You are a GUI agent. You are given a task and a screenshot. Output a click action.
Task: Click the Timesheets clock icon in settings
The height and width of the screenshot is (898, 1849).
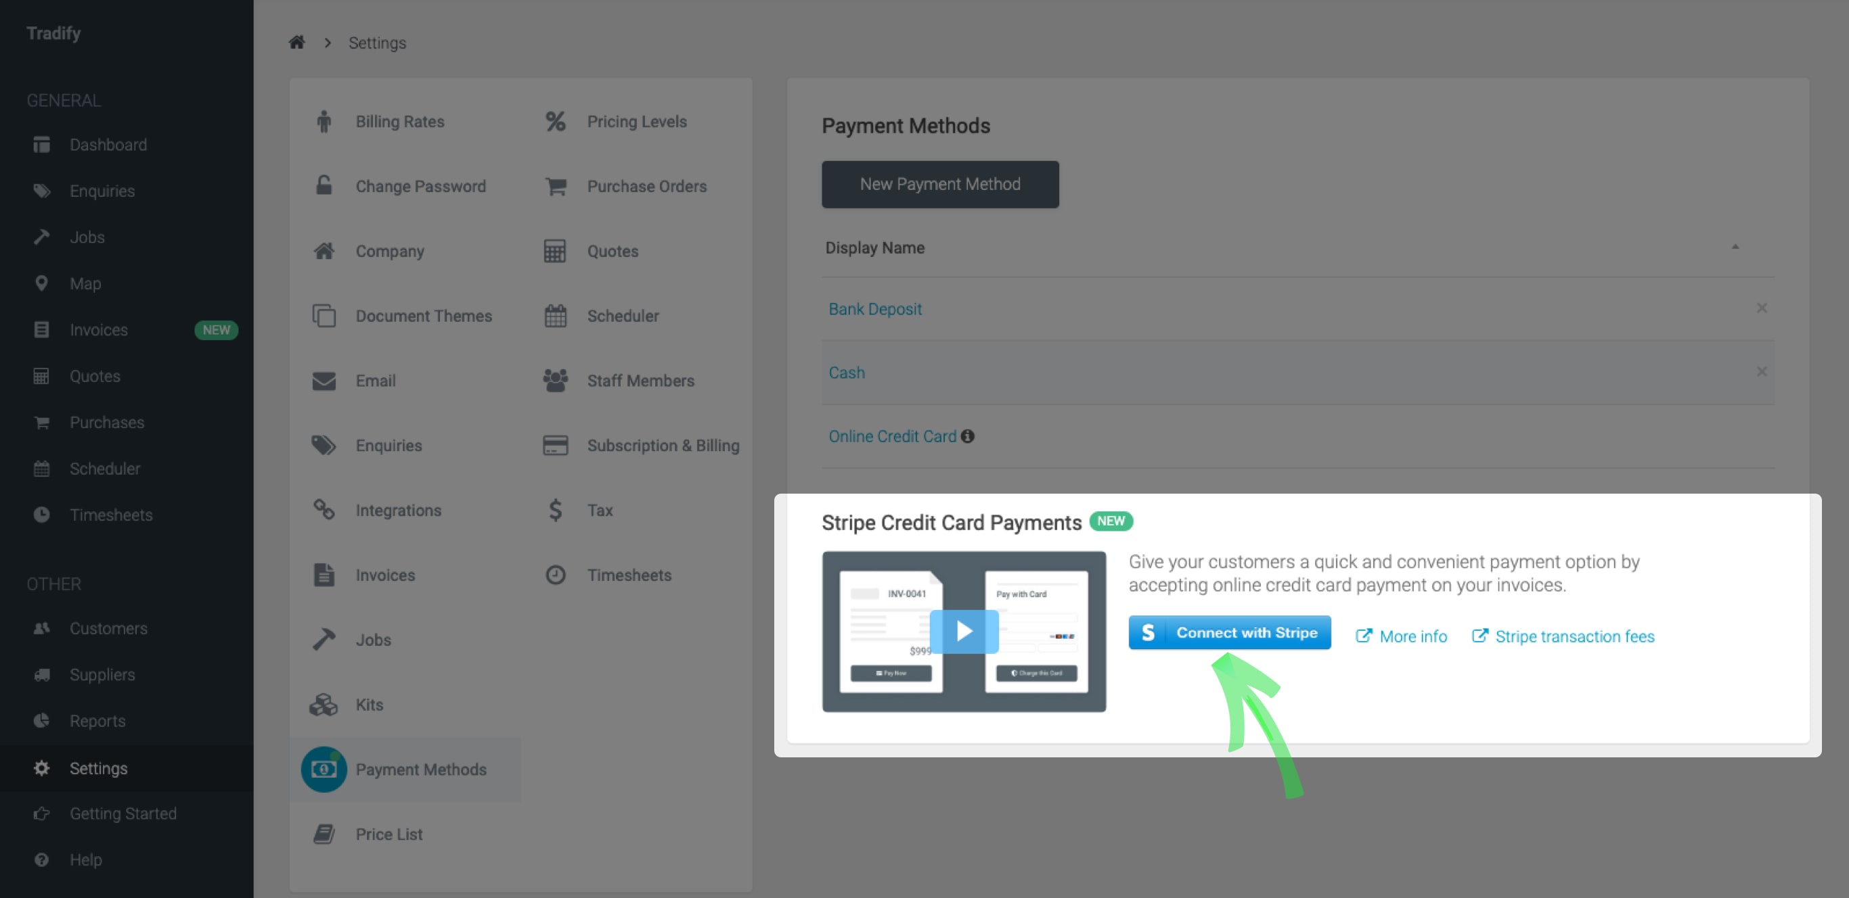tap(556, 575)
